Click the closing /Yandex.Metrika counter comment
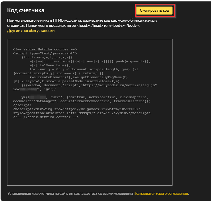The width and height of the screenshot is (211, 205). click(46, 117)
